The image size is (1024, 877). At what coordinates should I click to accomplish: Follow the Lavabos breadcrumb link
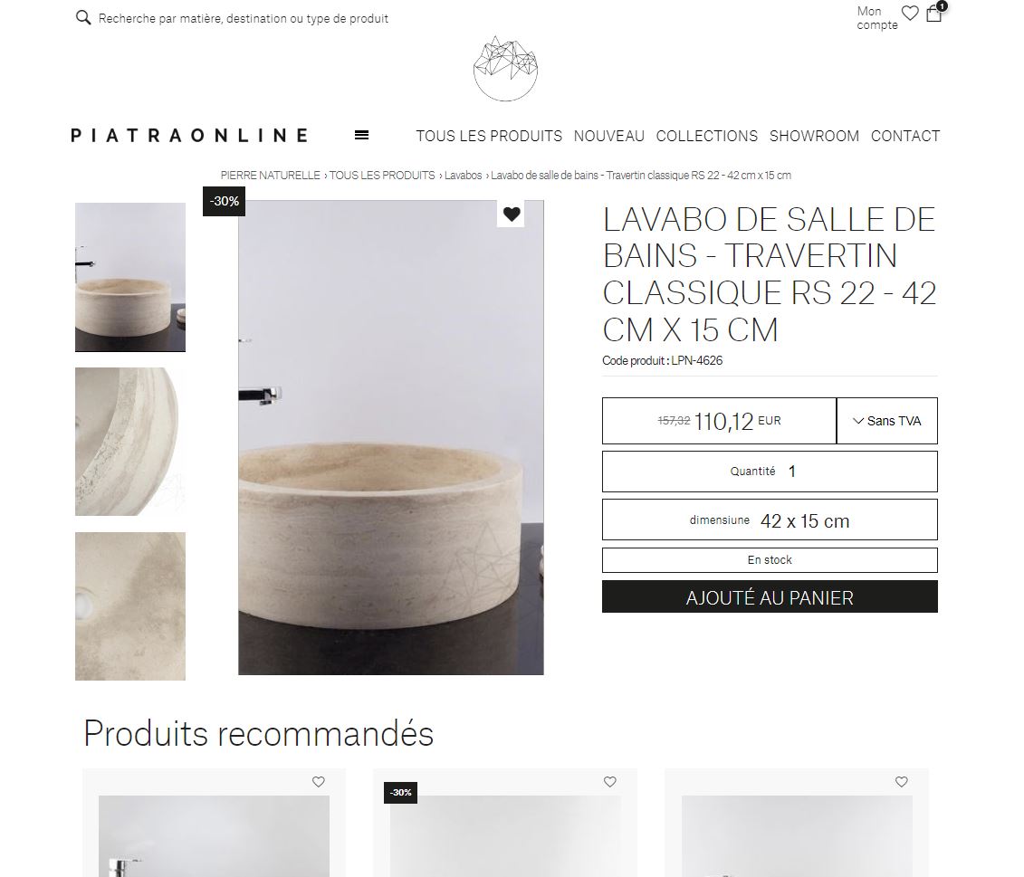[x=463, y=175]
